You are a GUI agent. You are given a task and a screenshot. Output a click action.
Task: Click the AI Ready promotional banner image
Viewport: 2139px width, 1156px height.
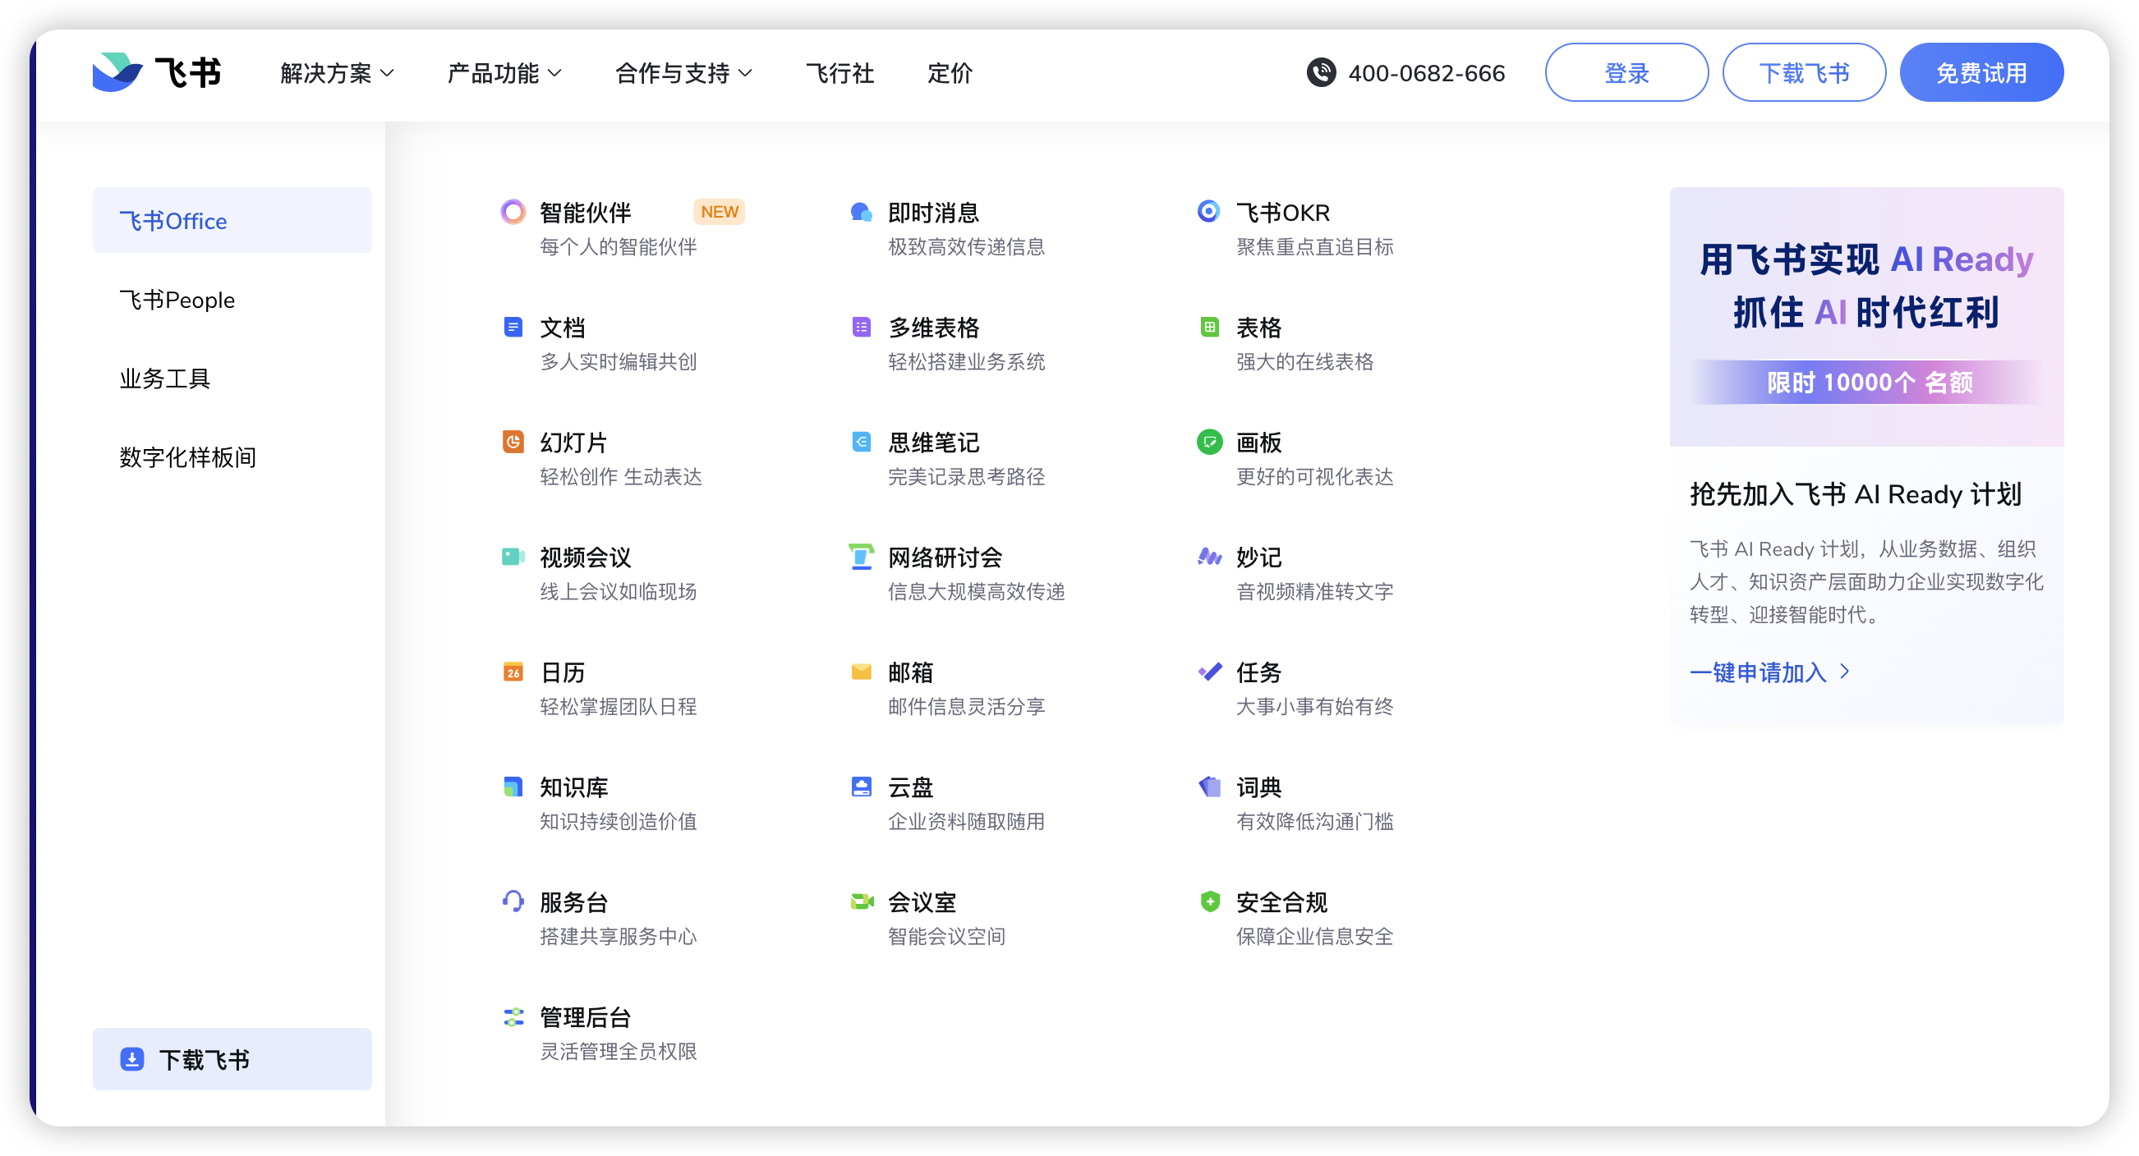point(1865,317)
